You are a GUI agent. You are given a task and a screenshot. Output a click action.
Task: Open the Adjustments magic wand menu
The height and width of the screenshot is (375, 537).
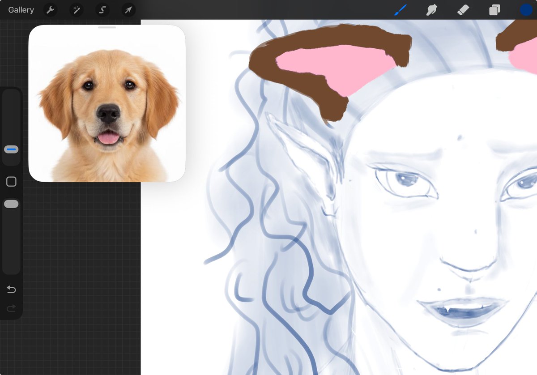pyautogui.click(x=76, y=10)
